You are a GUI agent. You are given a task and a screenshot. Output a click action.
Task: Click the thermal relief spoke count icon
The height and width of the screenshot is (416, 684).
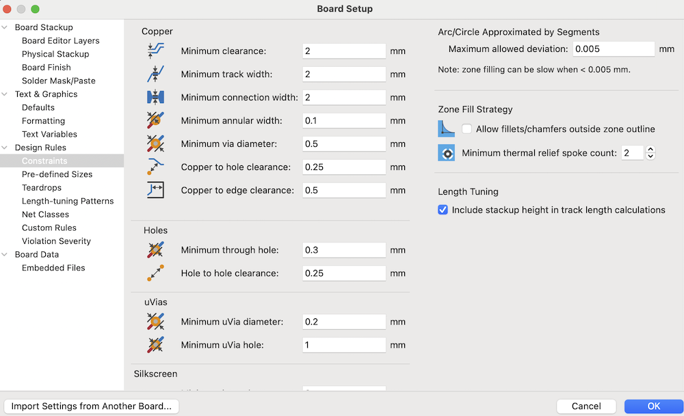tap(447, 153)
